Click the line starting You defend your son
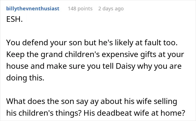 (x=92, y=43)
